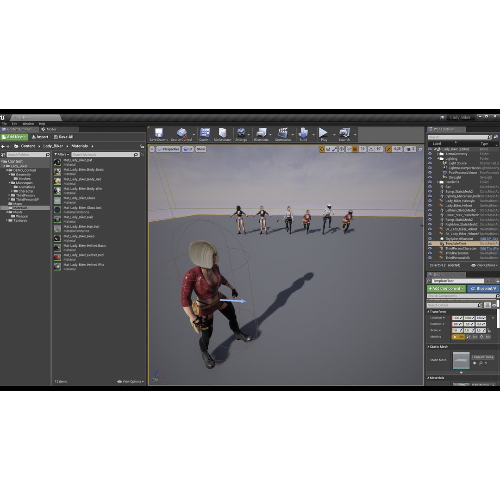Click the Static Mesh thumbnail in Details

point(461,360)
